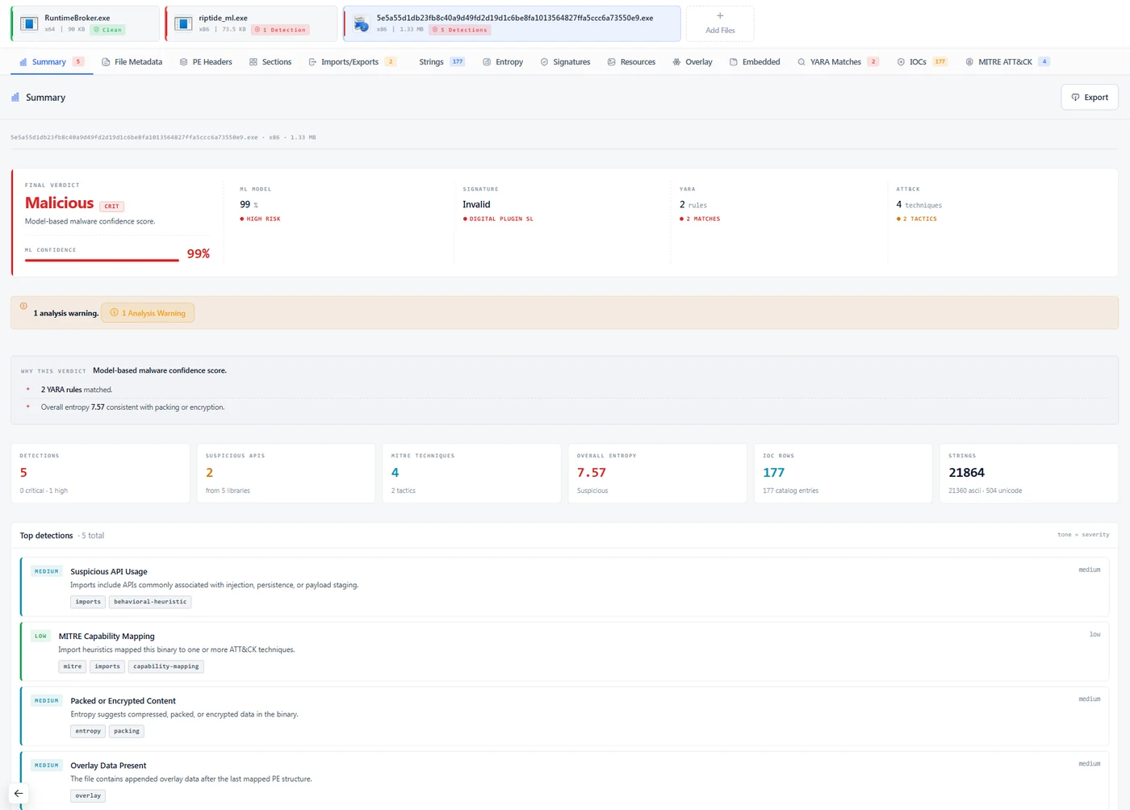Click the Summary heading chart icon
Screen dimensions: 1130x810
tap(15, 97)
